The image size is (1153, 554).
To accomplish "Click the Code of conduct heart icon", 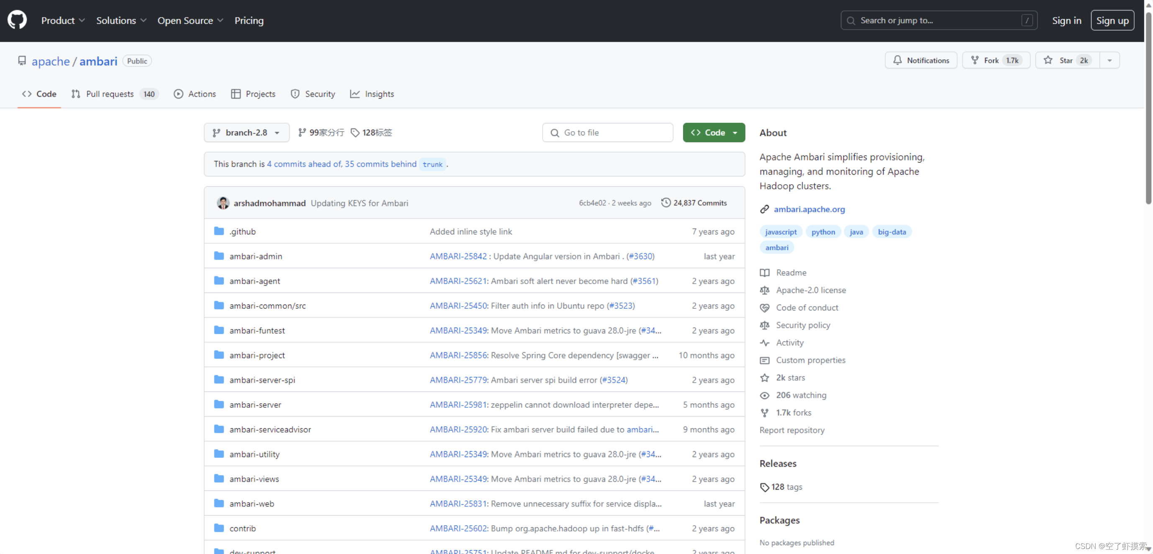I will click(x=764, y=307).
